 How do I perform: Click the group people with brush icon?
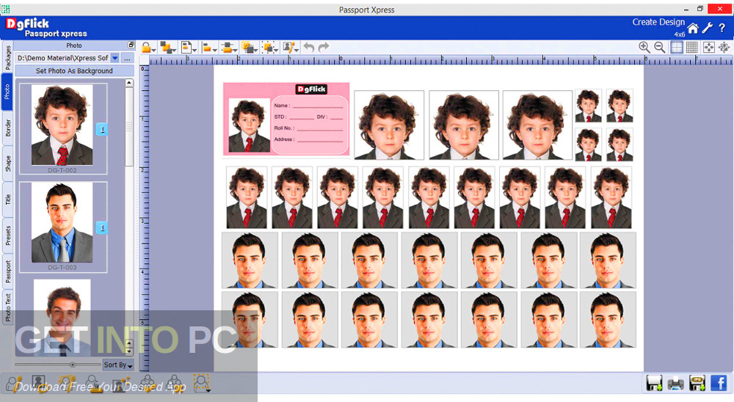pos(147,383)
